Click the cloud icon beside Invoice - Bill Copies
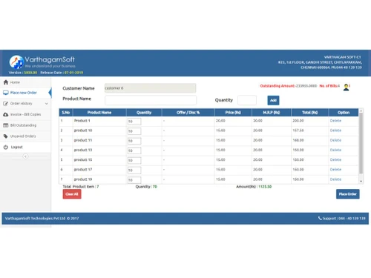371x278 pixels. (6, 114)
